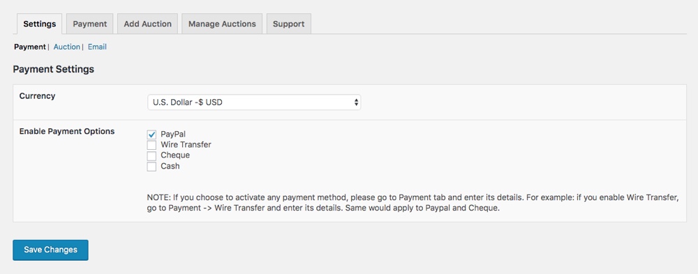Click the Payment sub-section link under tabs

(30, 47)
